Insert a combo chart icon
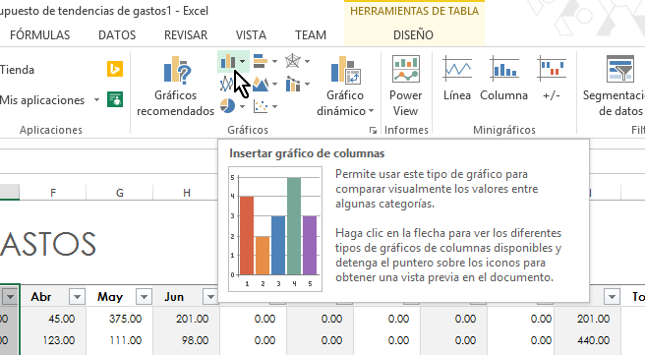The image size is (645, 355). click(293, 84)
